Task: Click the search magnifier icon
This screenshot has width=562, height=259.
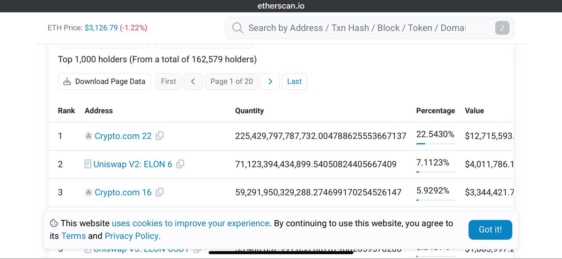Action: [x=237, y=28]
